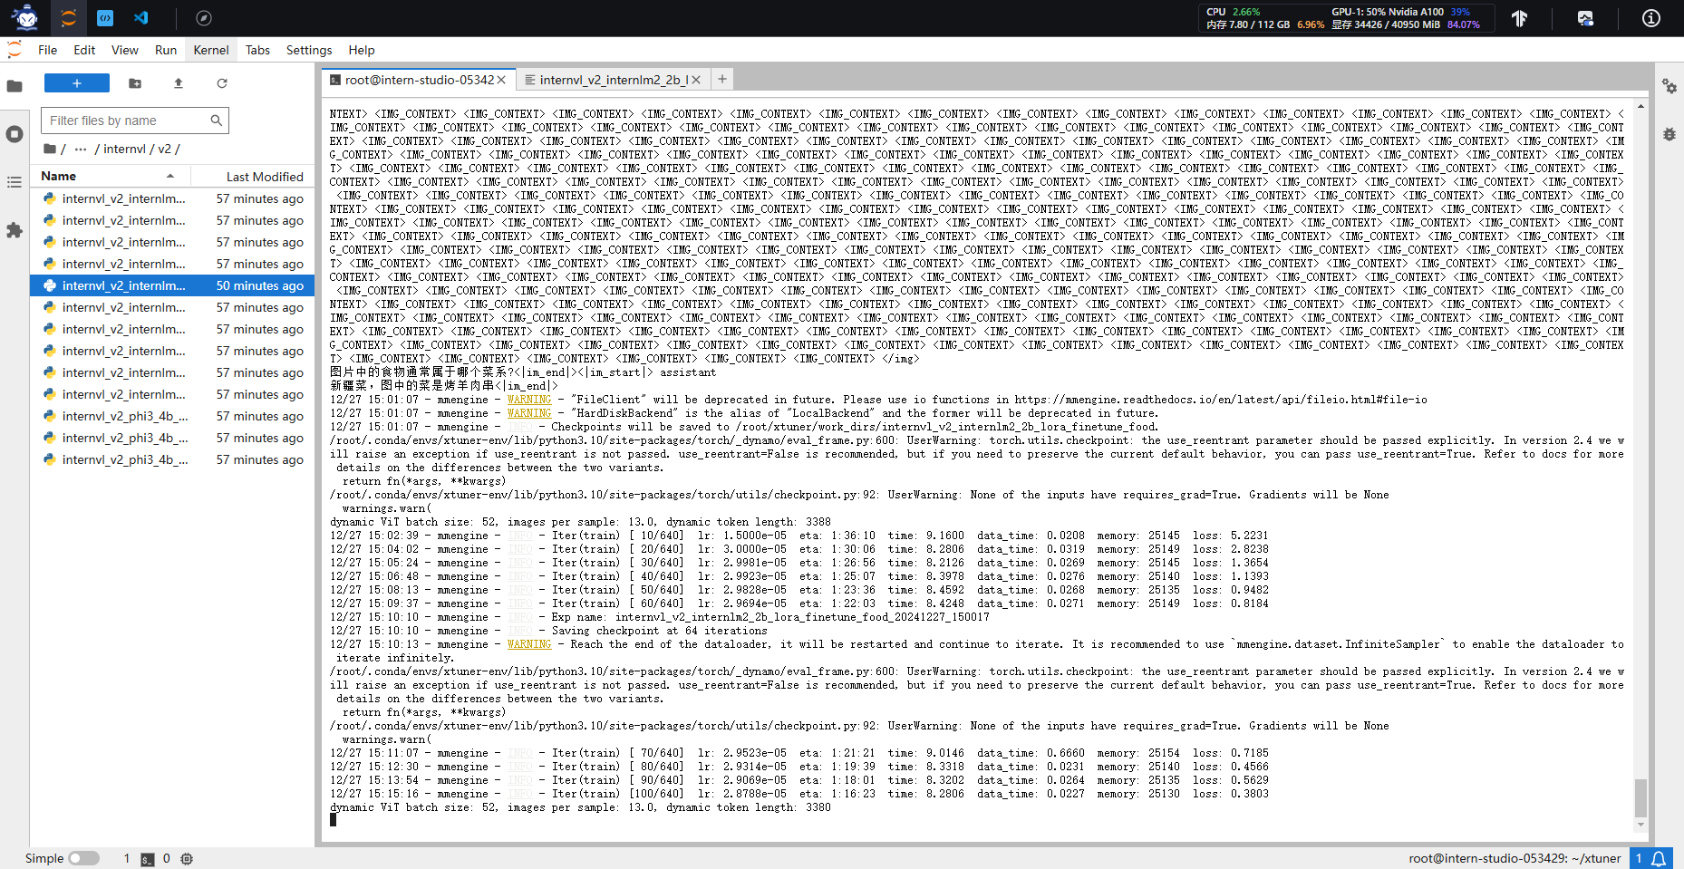Open the File menu
Image resolution: width=1684 pixels, height=869 pixels.
[48, 50]
